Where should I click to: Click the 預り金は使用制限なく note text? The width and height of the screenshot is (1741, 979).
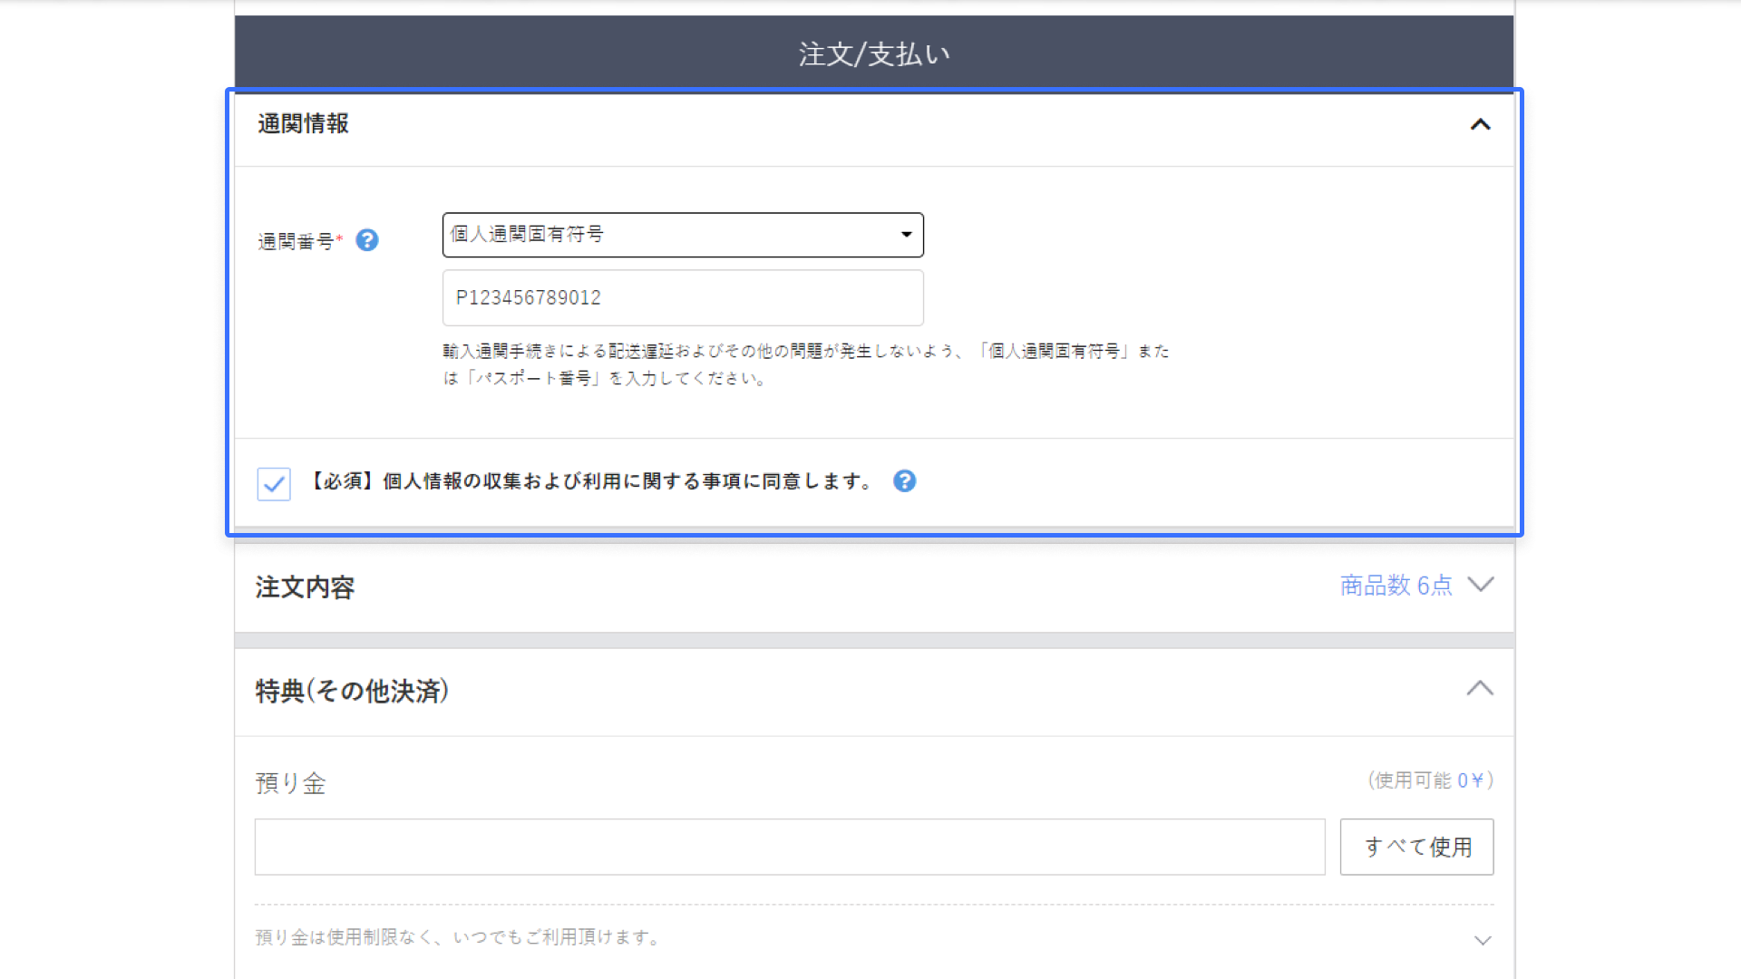pyautogui.click(x=459, y=937)
